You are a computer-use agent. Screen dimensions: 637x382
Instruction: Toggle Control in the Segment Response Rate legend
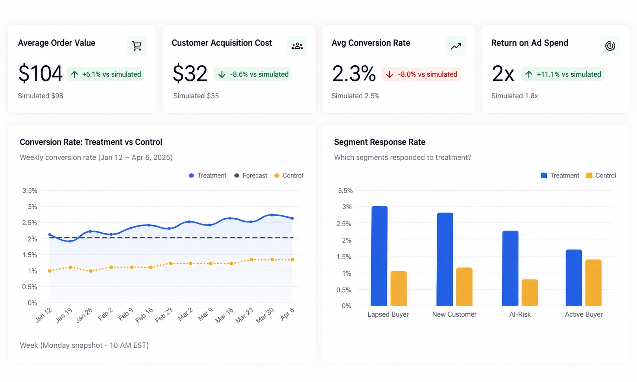[x=601, y=175]
